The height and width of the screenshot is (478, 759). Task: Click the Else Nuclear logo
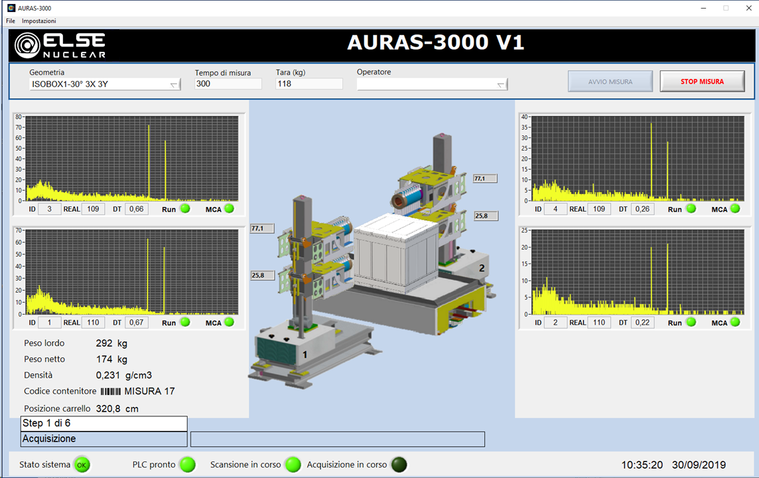tap(60, 45)
